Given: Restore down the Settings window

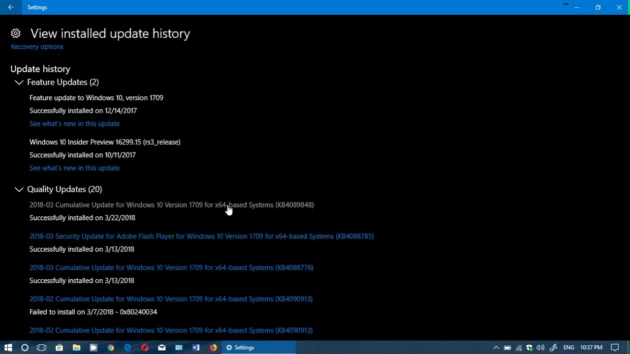Looking at the screenshot, I should [x=598, y=7].
